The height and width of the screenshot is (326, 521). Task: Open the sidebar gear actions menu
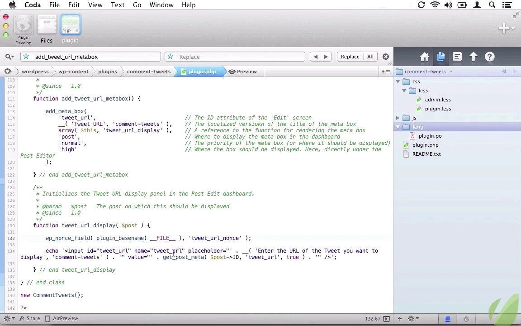(412, 319)
